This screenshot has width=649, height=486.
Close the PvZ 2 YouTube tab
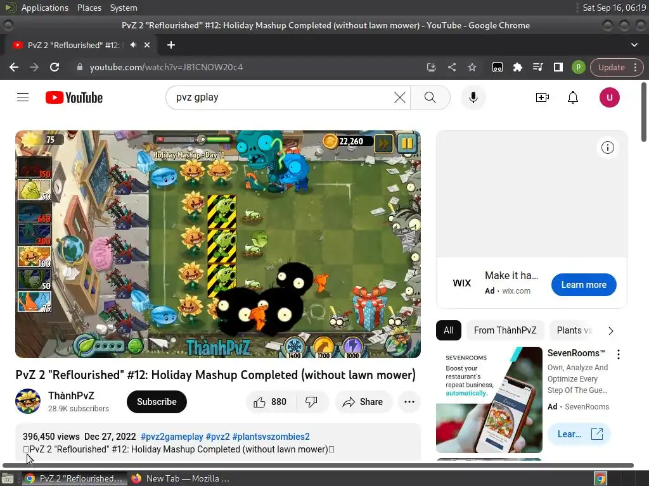(x=147, y=45)
